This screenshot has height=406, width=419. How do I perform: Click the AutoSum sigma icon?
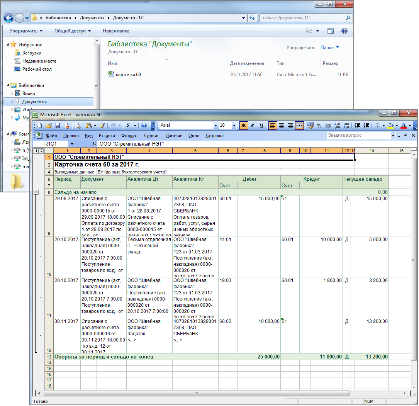(129, 126)
